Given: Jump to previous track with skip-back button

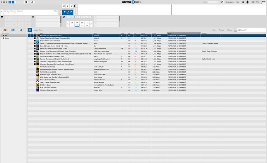Looking at the screenshot, I should 64,6.
